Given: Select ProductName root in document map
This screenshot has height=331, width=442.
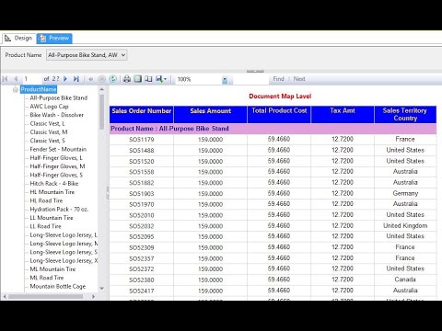Looking at the screenshot, I should [39, 89].
